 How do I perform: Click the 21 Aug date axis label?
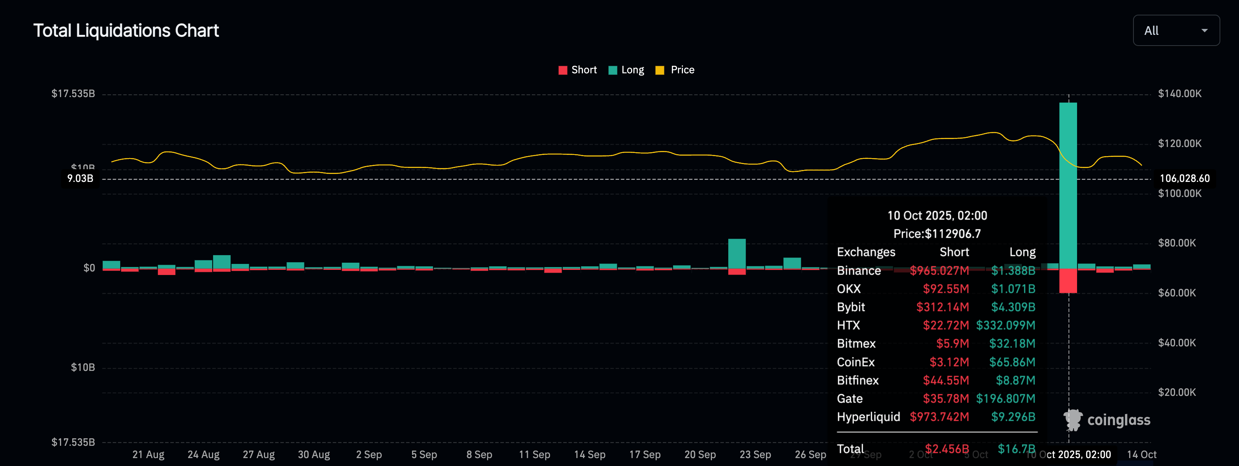coord(148,455)
